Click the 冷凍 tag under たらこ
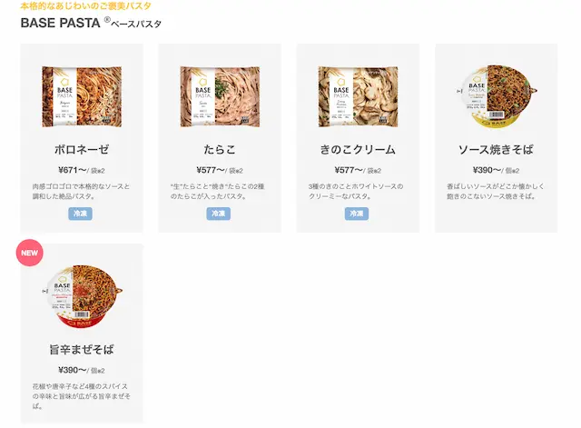The width and height of the screenshot is (581, 428). 219,214
